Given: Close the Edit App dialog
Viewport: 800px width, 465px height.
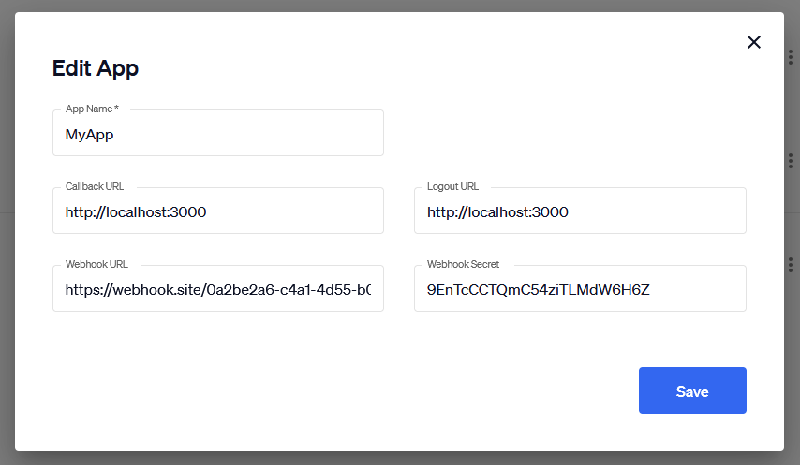Looking at the screenshot, I should [754, 42].
